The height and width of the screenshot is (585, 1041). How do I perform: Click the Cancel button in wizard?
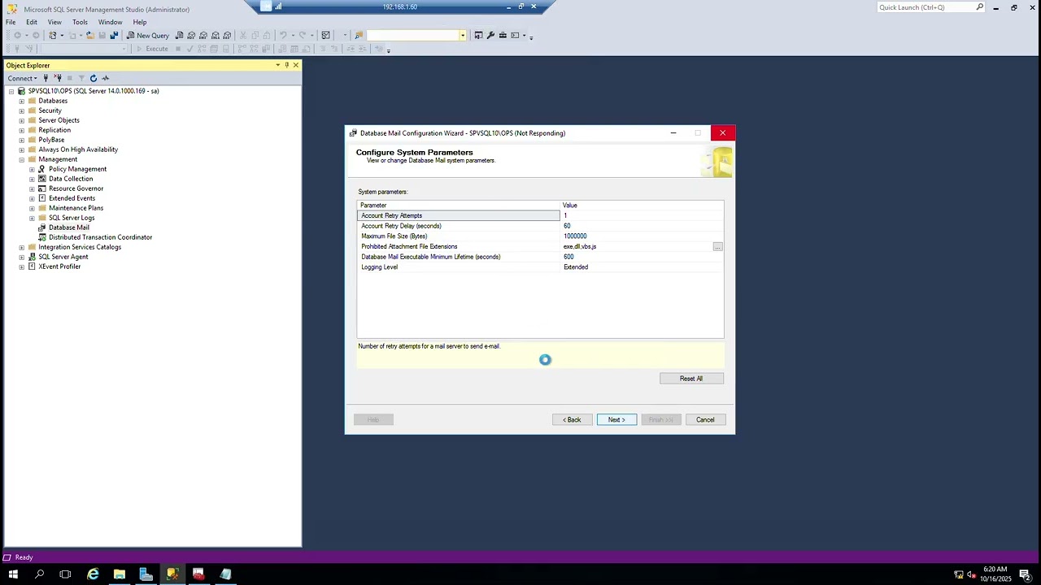705,420
